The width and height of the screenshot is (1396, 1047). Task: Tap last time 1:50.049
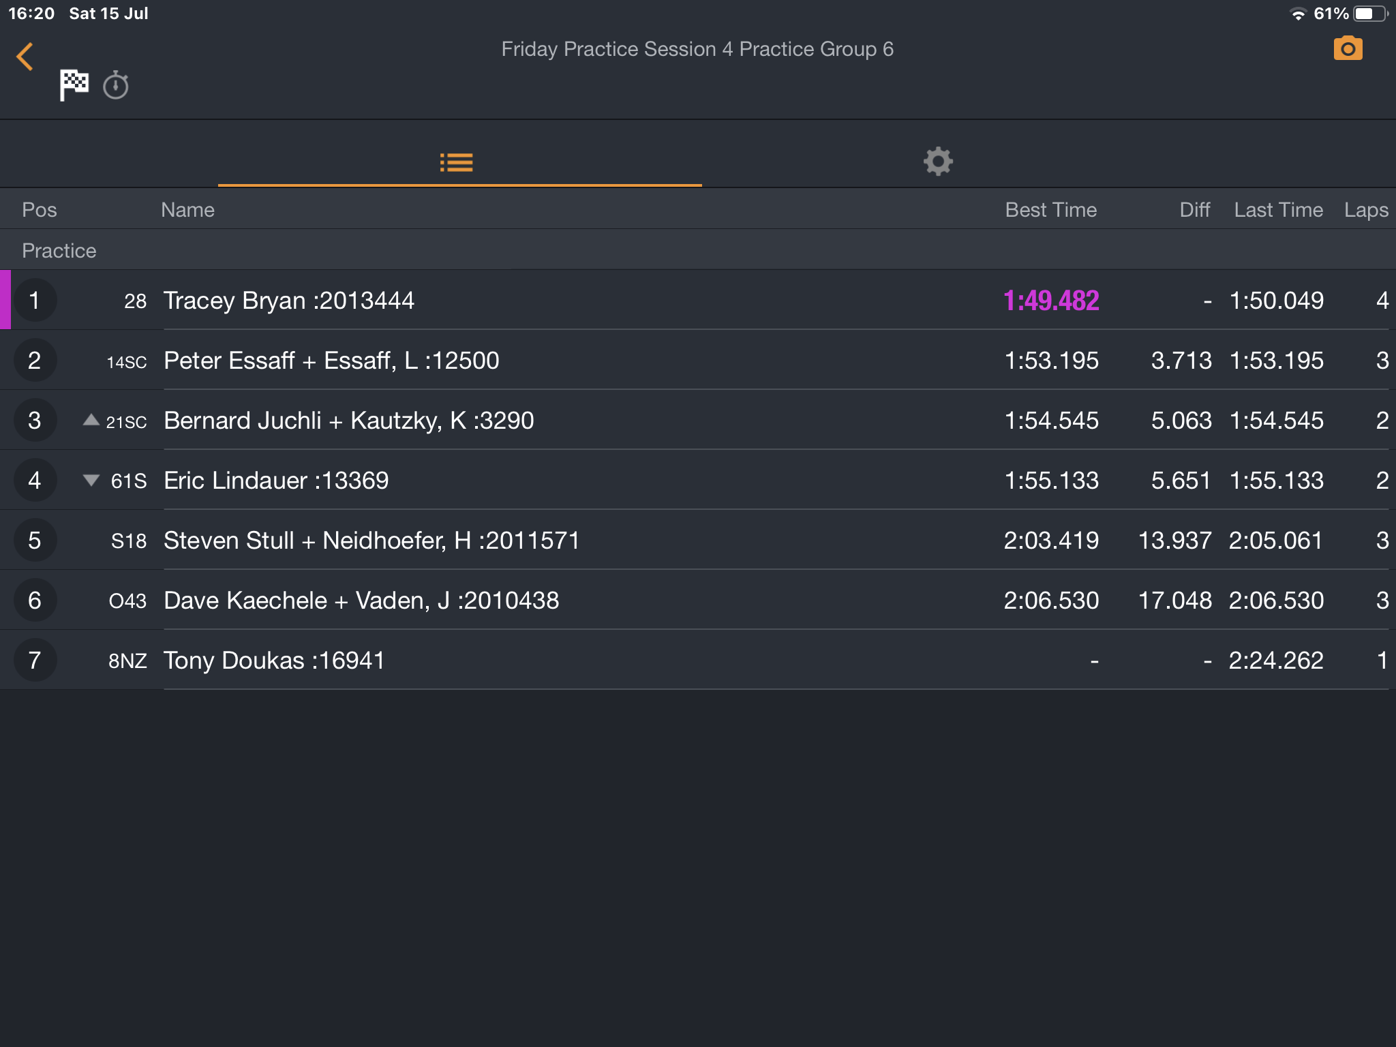click(1277, 301)
